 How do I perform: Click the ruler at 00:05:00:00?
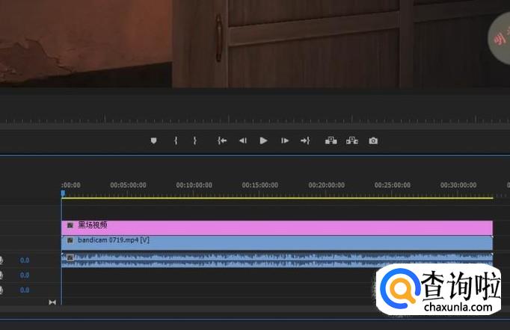[128, 185]
